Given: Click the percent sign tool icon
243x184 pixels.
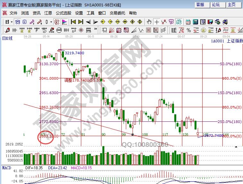Looking at the screenshot, I should tap(188, 30).
